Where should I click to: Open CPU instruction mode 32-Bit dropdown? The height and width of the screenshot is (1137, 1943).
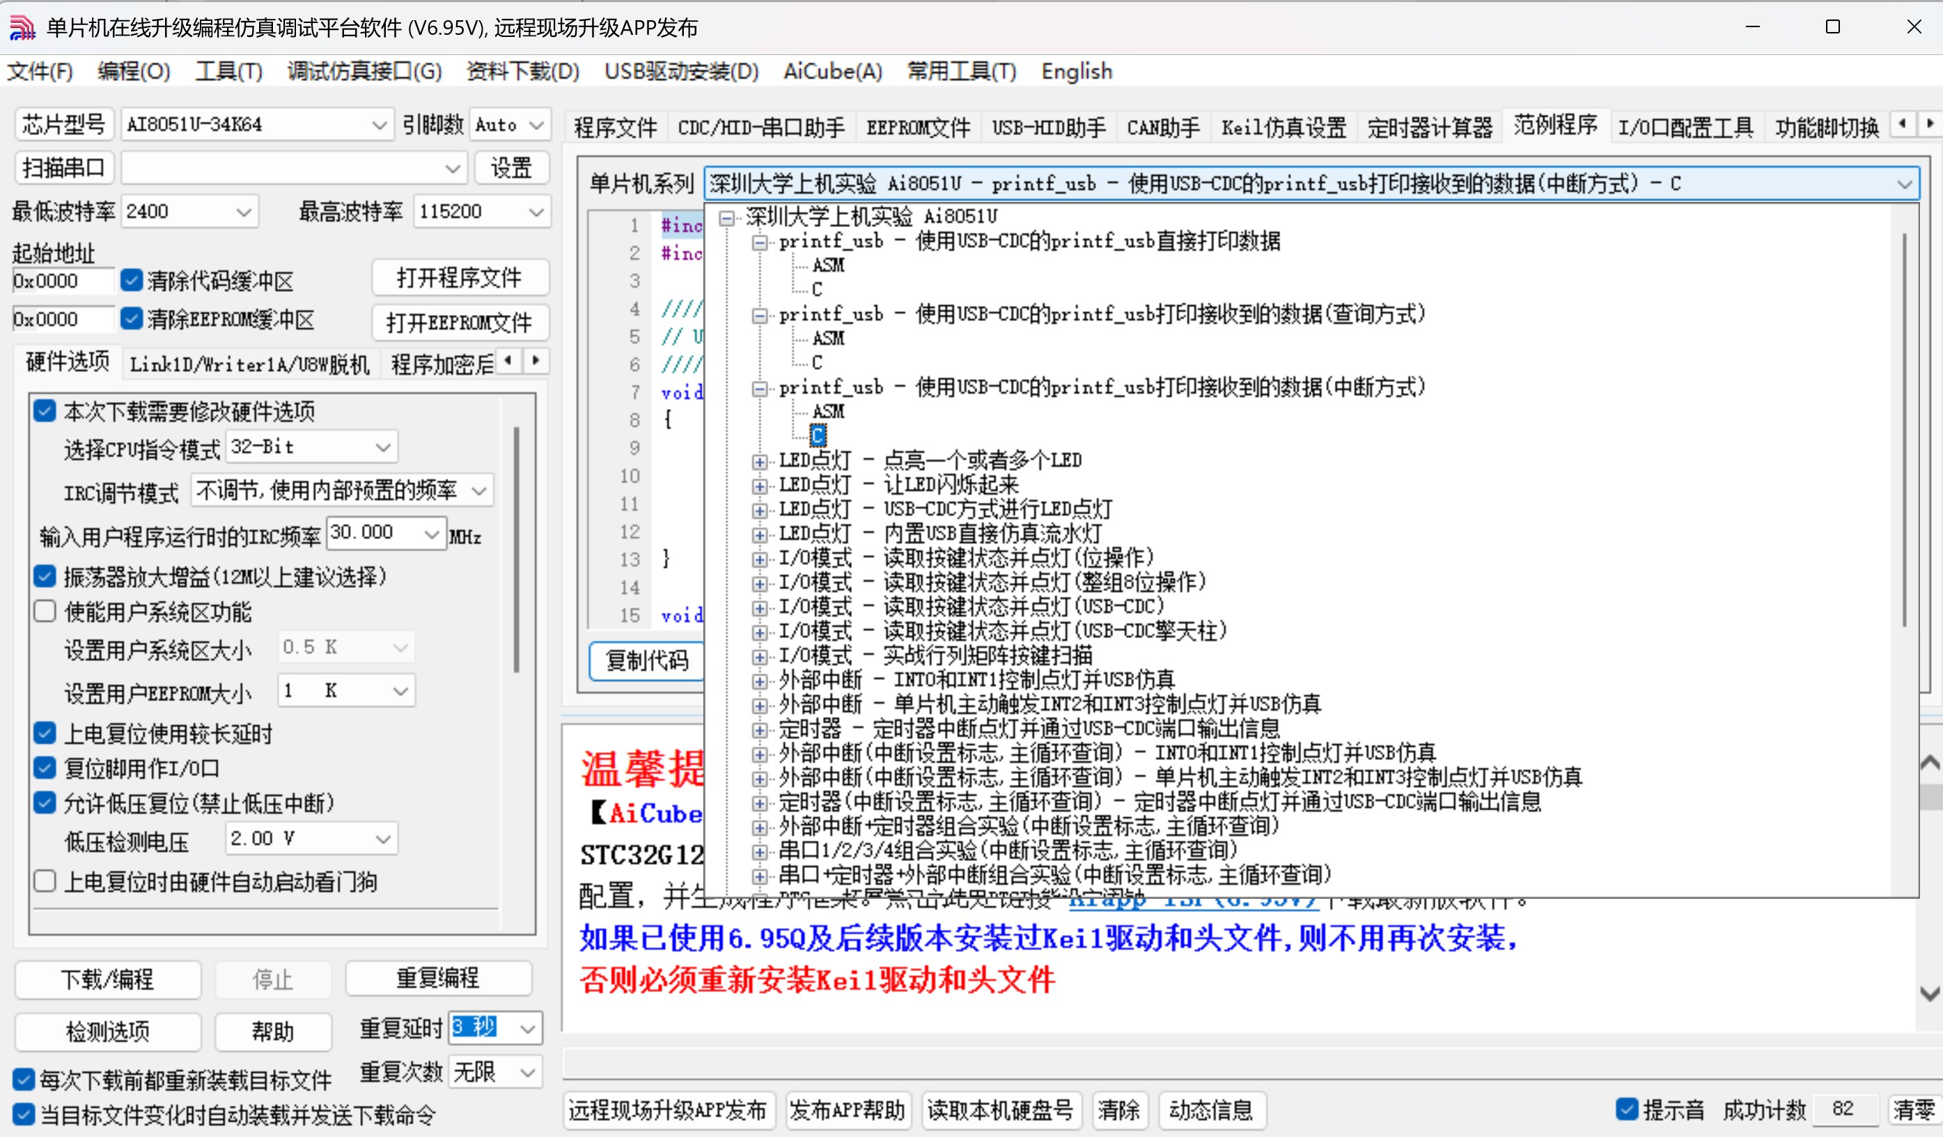tap(311, 447)
